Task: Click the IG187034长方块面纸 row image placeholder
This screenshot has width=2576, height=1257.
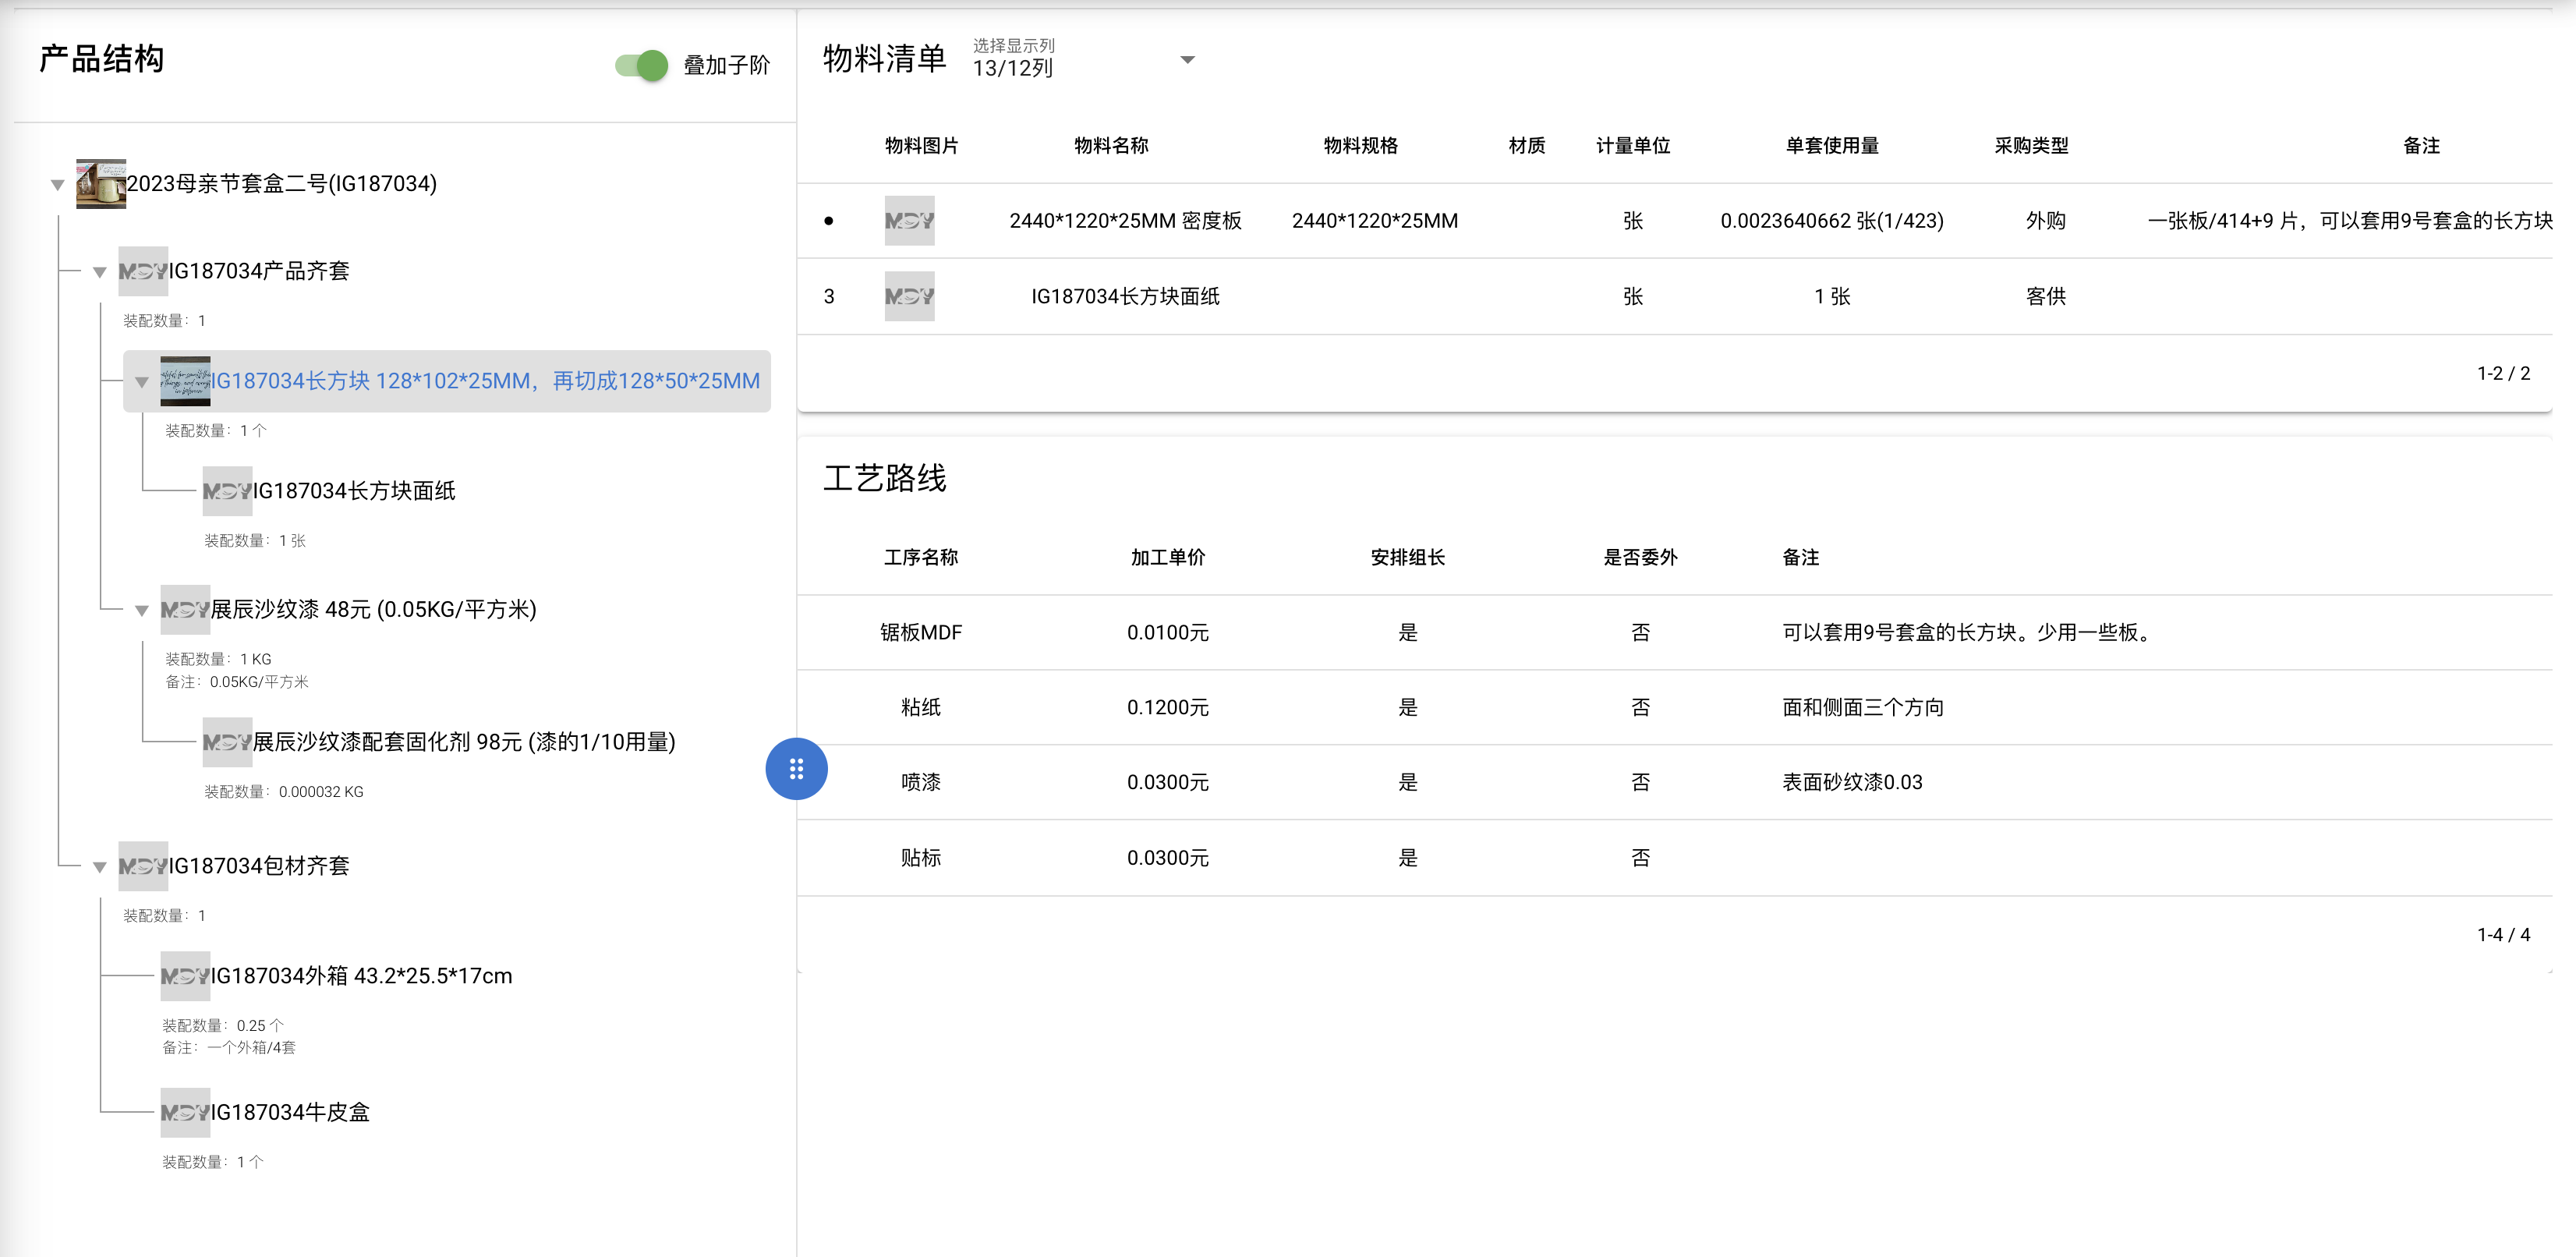Action: point(909,296)
